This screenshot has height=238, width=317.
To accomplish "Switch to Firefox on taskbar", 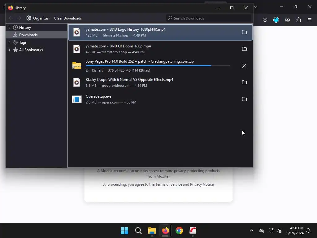I will click(165, 231).
